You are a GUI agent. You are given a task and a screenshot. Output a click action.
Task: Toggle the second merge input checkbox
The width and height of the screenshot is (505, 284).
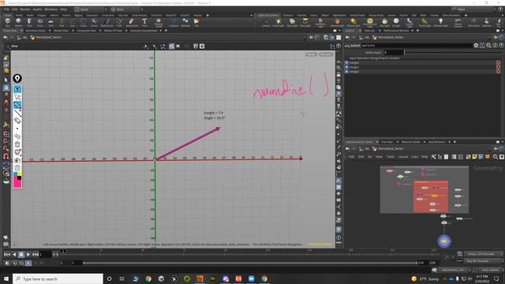coord(346,67)
